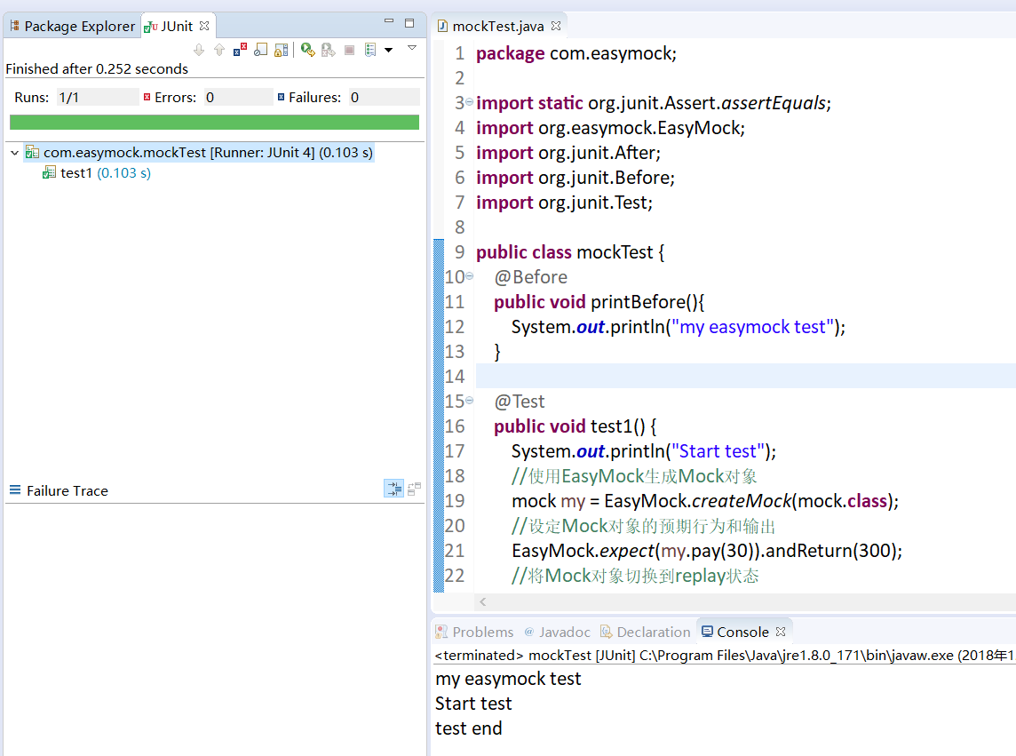Click line 1 'package com.easymock;'
The width and height of the screenshot is (1016, 756).
click(576, 53)
